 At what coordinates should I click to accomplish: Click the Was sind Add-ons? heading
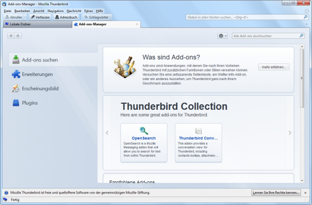tap(171, 57)
